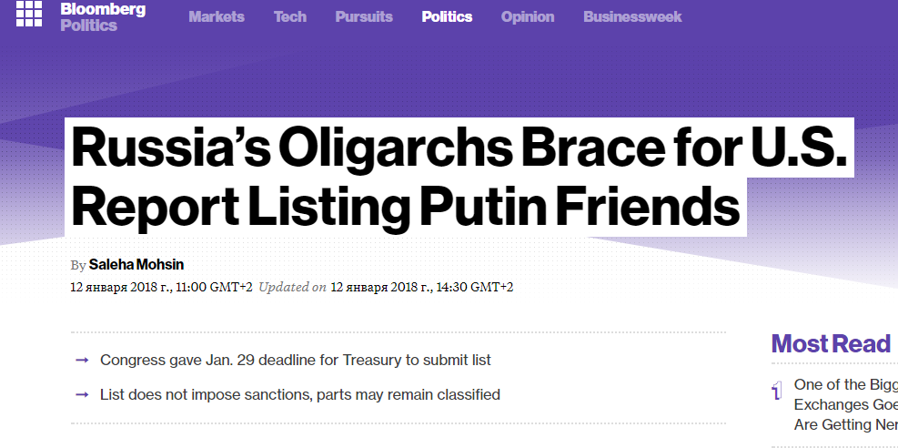Open the Bloomberg Politics section title
This screenshot has height=448, width=898.
coord(89,25)
